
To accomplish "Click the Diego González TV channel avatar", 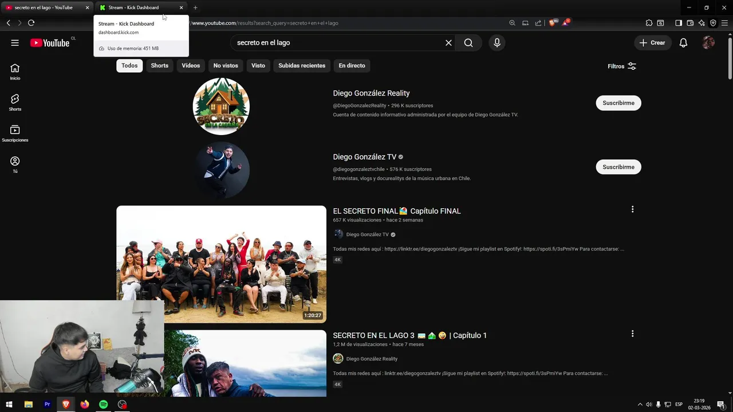I will (x=221, y=171).
